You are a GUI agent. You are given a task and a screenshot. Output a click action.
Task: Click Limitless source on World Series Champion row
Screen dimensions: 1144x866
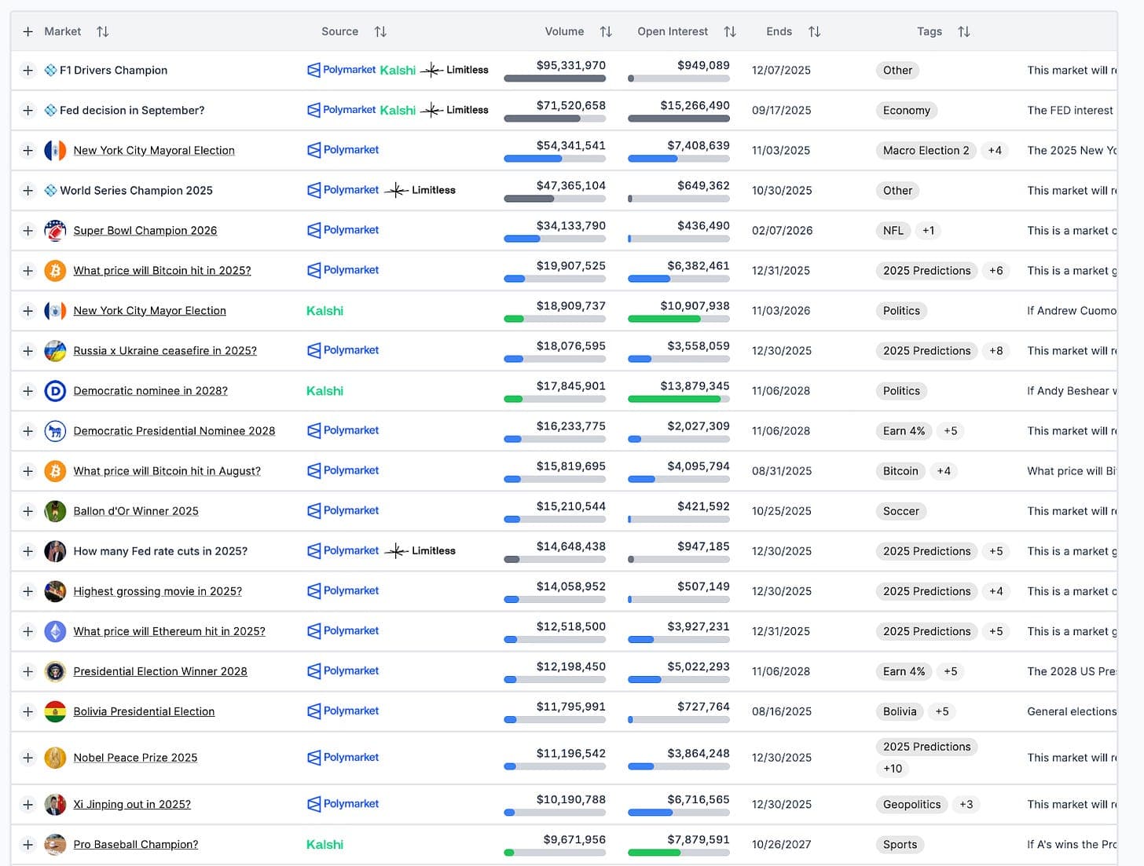[420, 190]
